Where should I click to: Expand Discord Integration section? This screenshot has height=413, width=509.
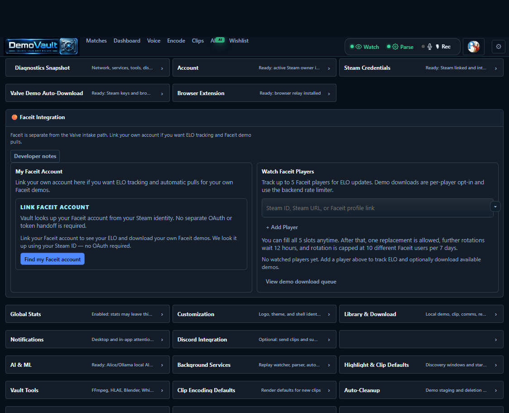[254, 339]
